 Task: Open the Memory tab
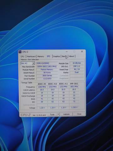pyautogui.click(x=41, y=56)
